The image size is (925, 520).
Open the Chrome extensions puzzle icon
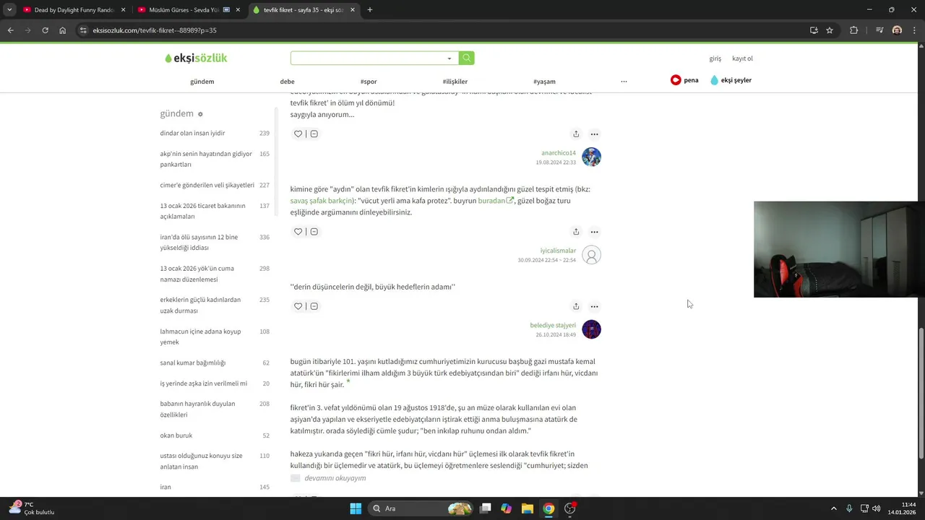coord(854,30)
